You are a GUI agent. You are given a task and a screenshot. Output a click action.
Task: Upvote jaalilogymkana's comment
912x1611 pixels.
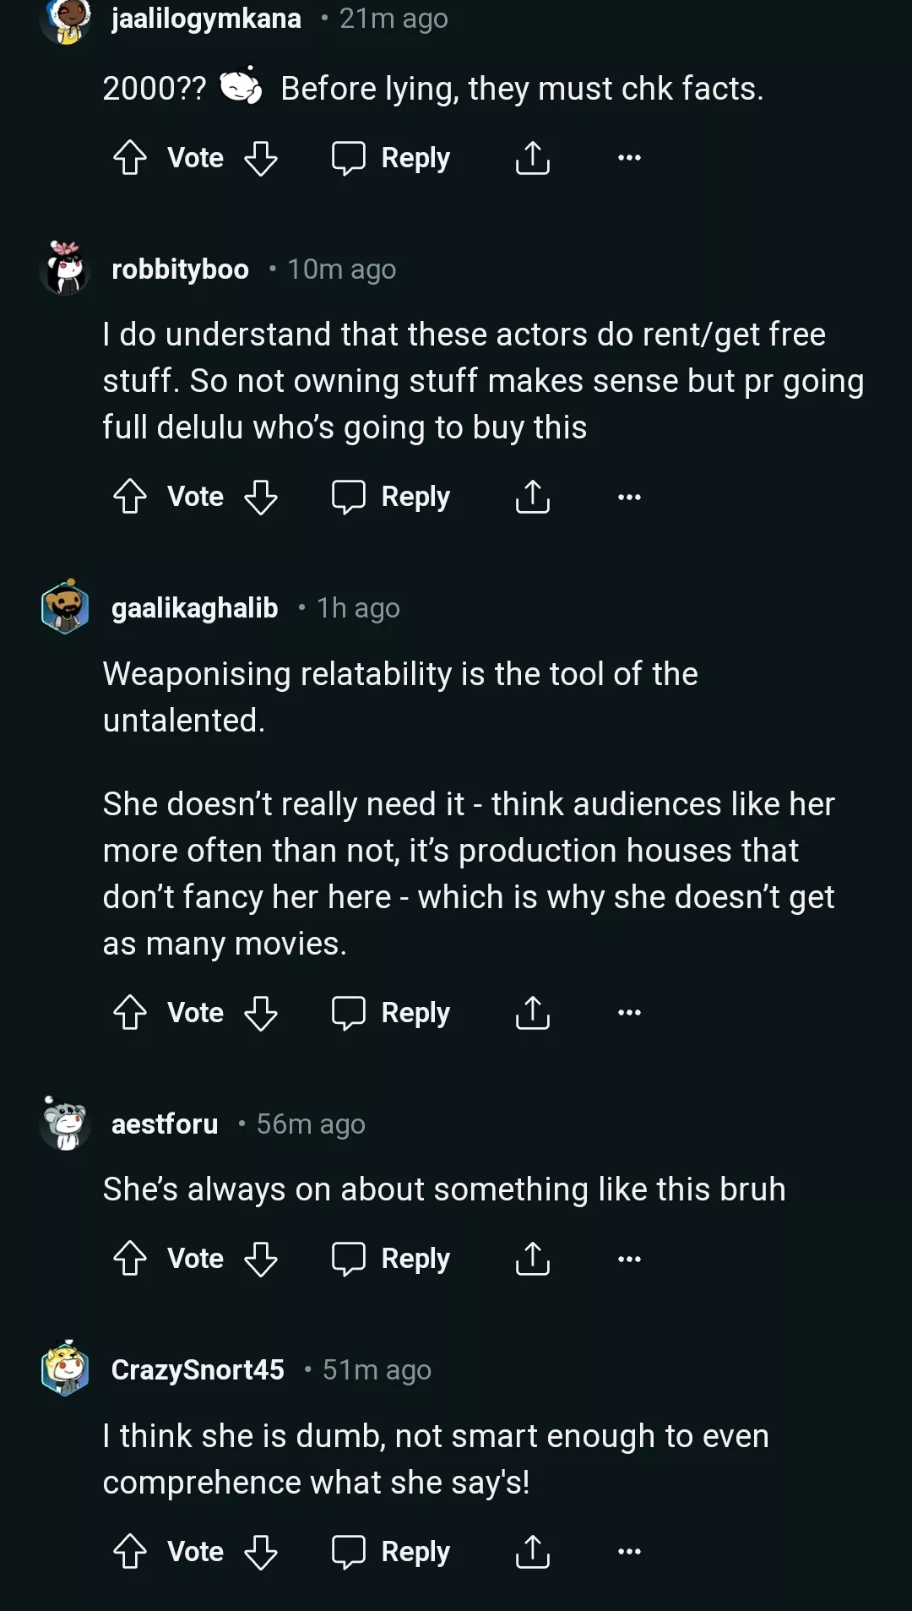pyautogui.click(x=130, y=158)
